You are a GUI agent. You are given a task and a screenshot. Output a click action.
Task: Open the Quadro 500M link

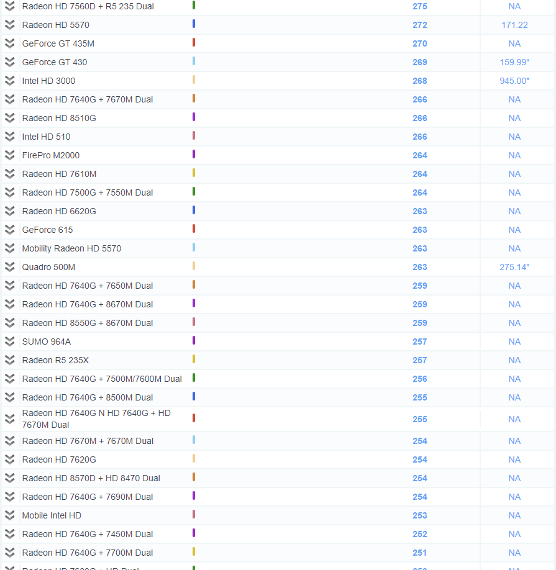pyautogui.click(x=48, y=267)
